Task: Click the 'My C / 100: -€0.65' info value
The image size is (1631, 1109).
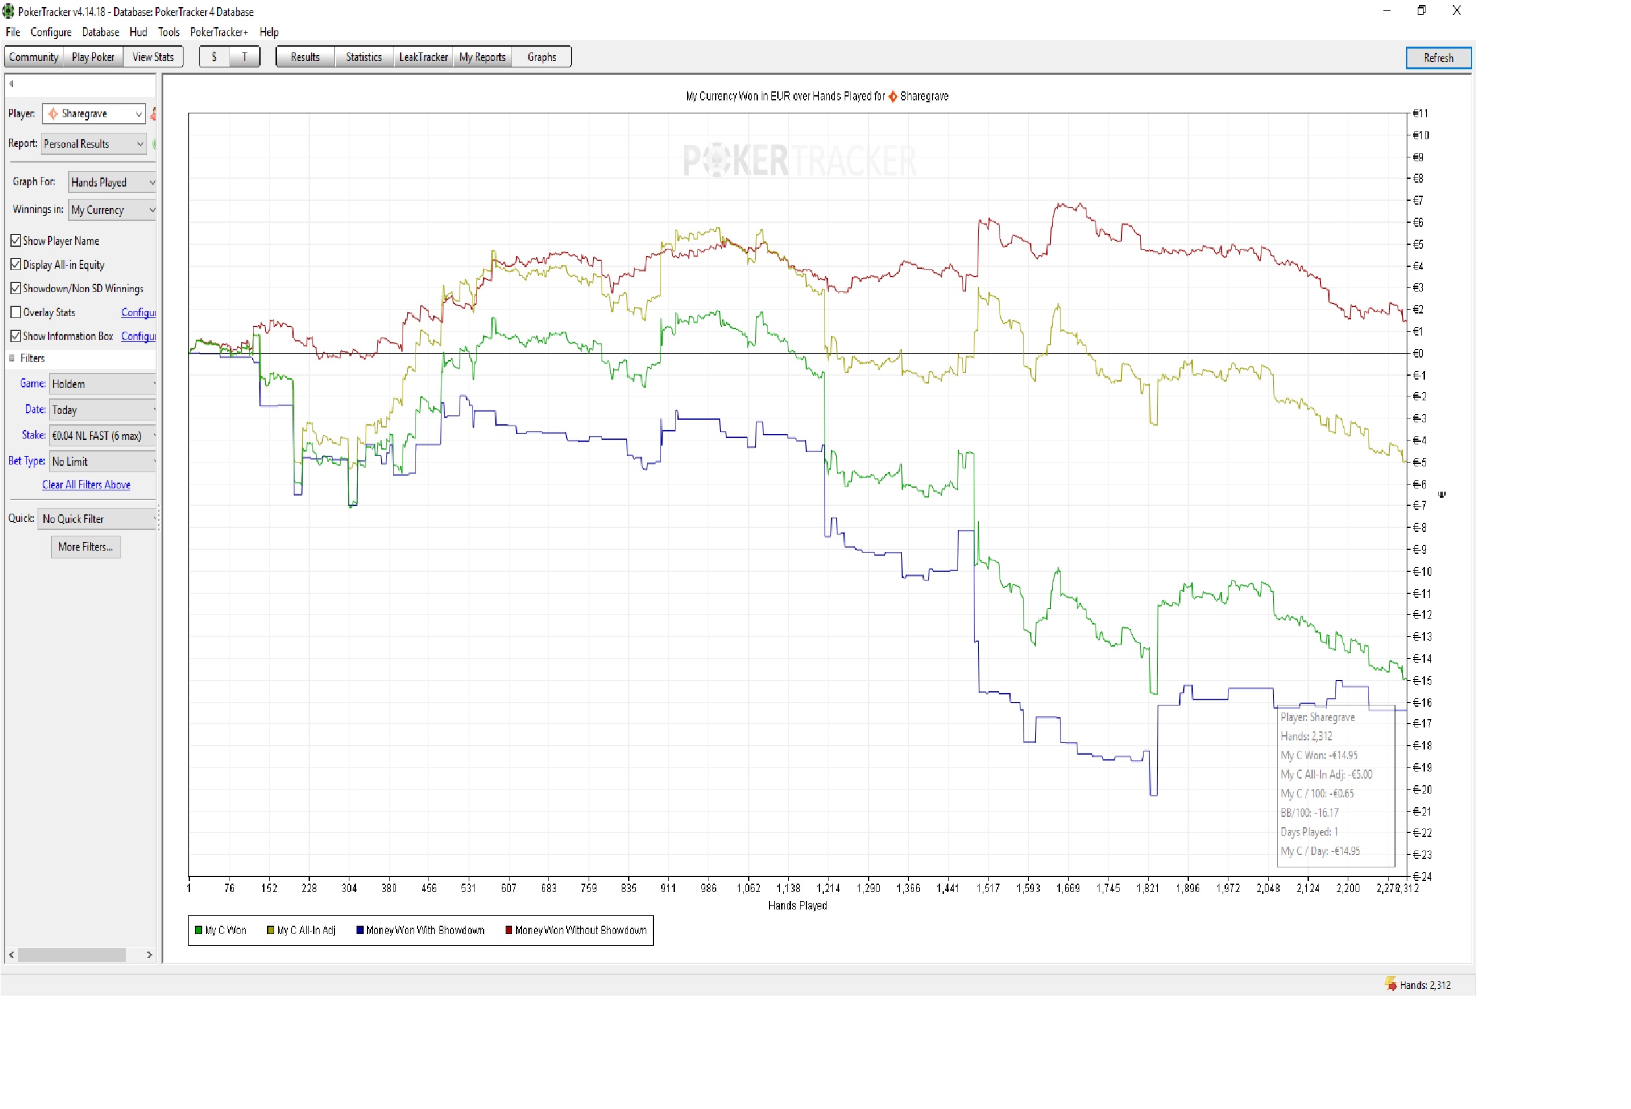Action: [x=1317, y=794]
